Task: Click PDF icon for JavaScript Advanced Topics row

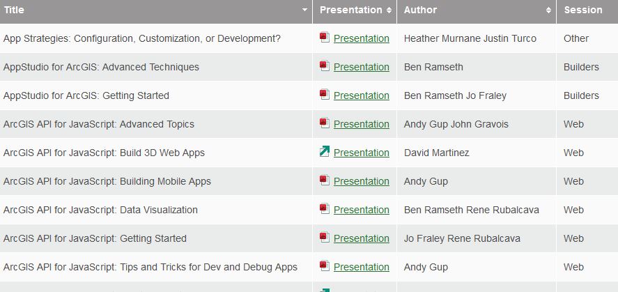Action: pyautogui.click(x=325, y=123)
